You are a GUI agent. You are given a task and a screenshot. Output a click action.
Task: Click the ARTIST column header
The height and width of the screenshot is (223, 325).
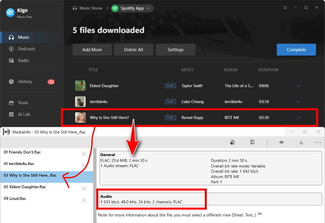tap(187, 70)
